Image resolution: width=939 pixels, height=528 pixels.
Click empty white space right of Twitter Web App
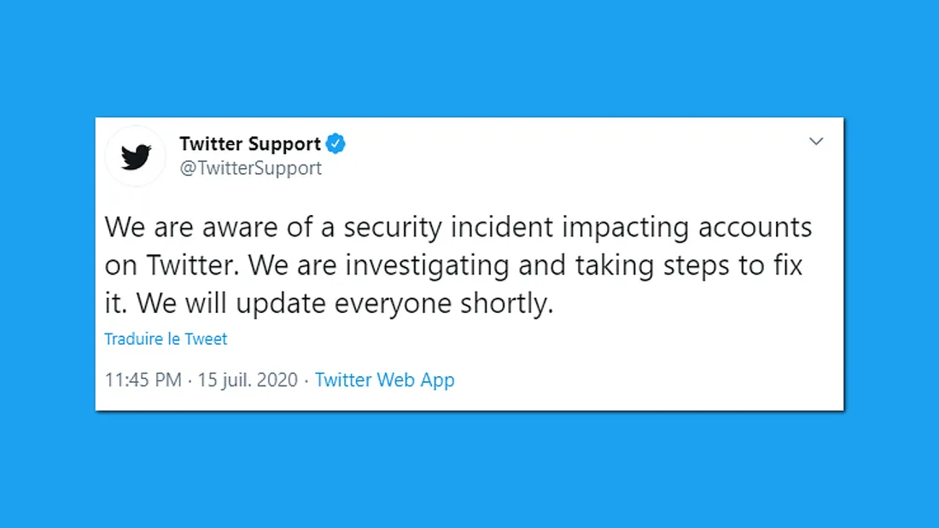point(649,380)
